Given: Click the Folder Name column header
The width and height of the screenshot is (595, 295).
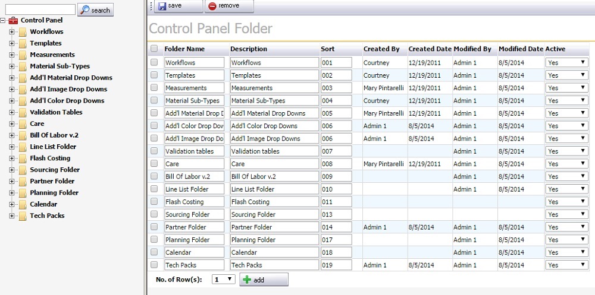Looking at the screenshot, I should (184, 49).
